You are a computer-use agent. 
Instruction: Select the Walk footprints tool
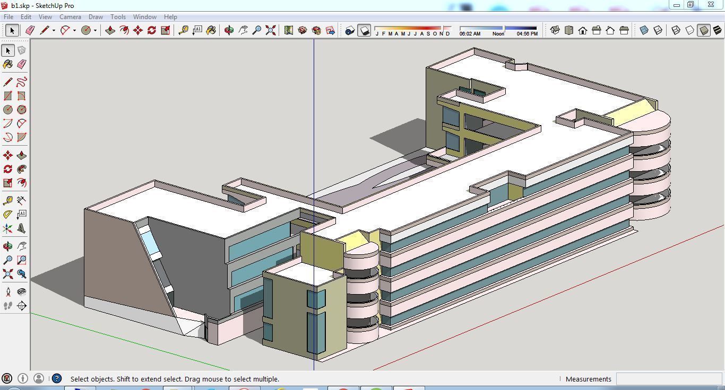click(x=8, y=306)
